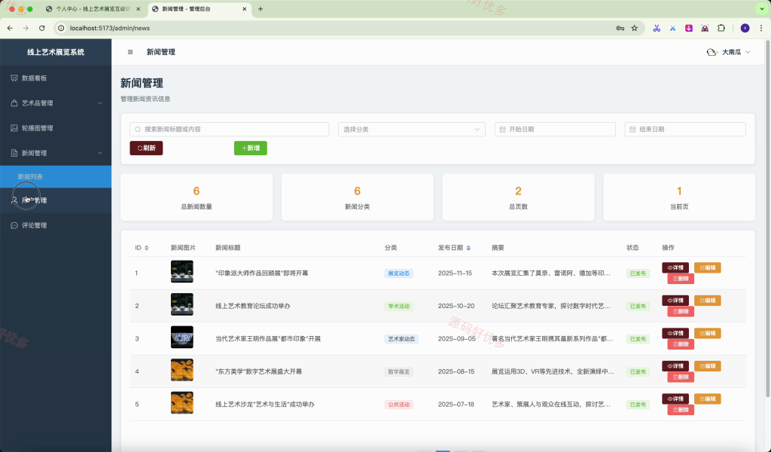Open thumbnail of news row 4
771x452 pixels.
coord(182,370)
